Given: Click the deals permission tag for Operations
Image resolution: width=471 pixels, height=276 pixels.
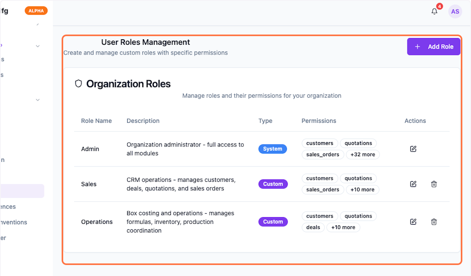Looking at the screenshot, I should point(313,227).
